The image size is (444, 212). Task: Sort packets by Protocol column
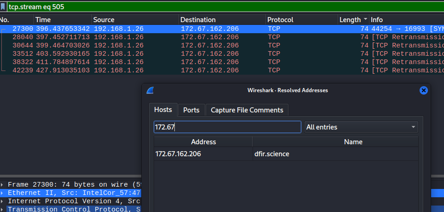tap(302, 20)
